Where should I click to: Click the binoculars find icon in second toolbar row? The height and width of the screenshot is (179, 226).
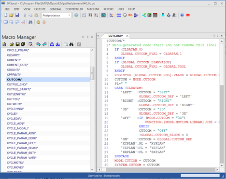pyautogui.click(x=30, y=22)
